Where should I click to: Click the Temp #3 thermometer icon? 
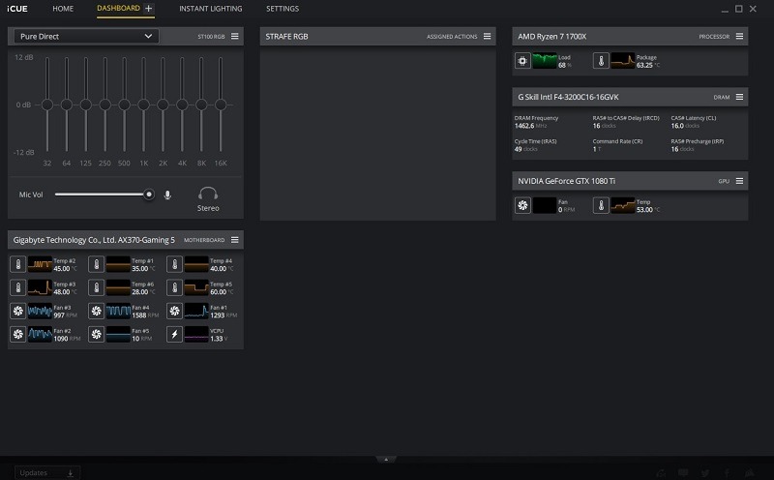pyautogui.click(x=18, y=287)
